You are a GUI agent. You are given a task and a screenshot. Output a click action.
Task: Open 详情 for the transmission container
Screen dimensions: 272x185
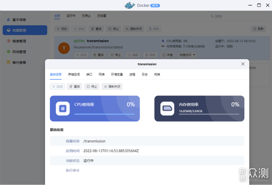click(167, 55)
